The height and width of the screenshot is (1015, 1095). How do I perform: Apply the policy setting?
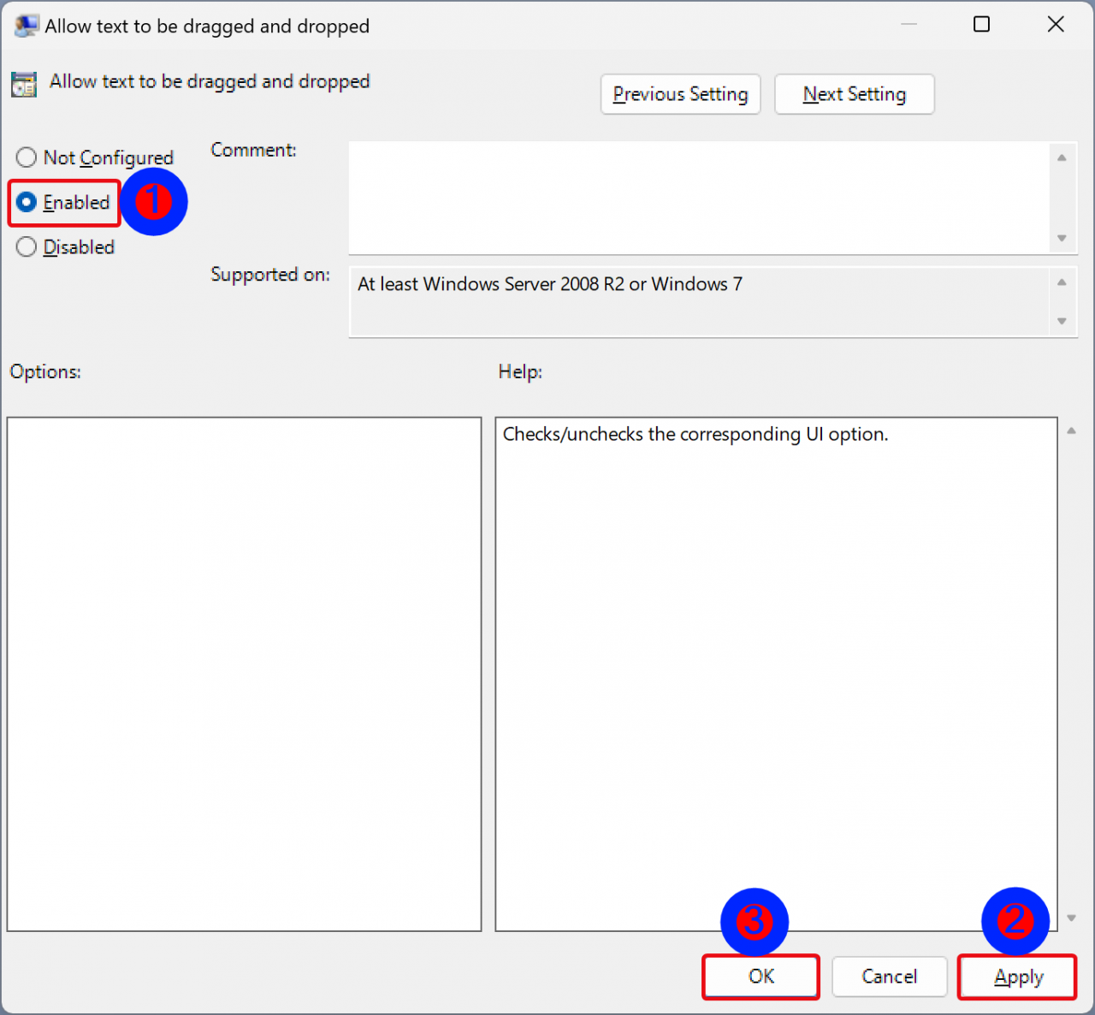click(1017, 976)
